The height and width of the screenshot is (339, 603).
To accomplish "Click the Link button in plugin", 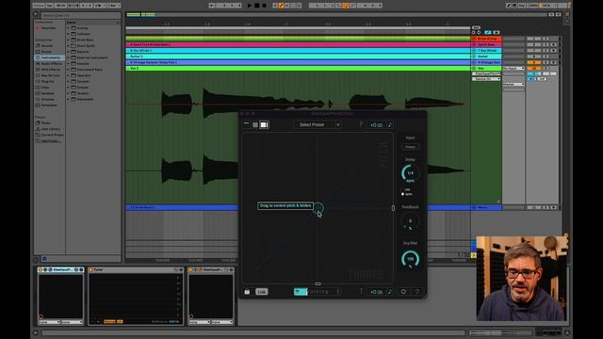I will (262, 292).
